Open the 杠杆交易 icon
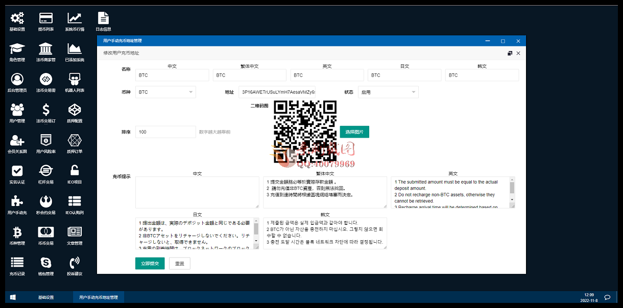 pos(46,171)
